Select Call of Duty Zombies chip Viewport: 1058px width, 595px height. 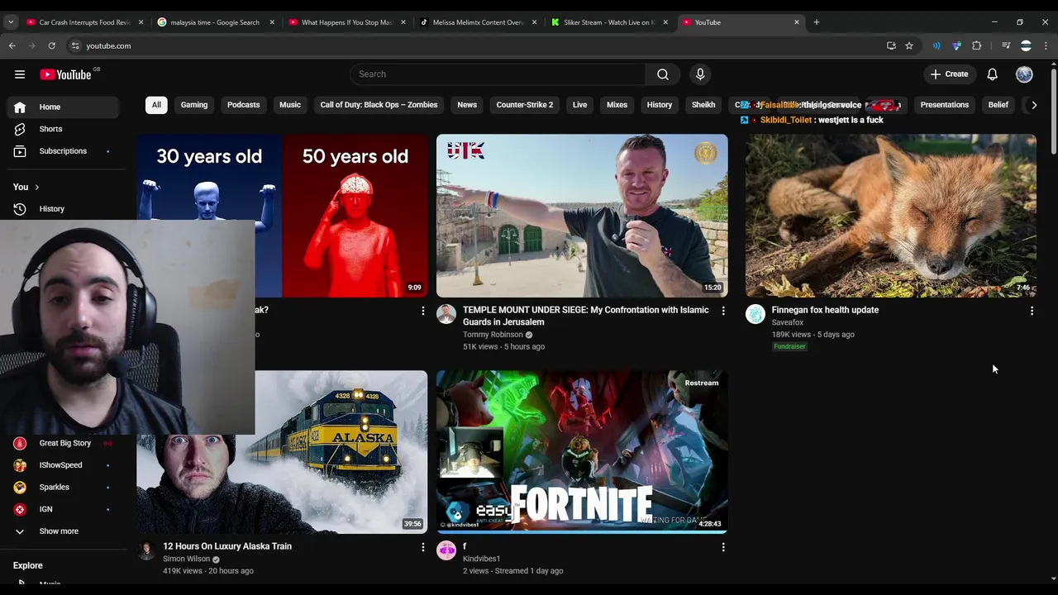tap(379, 105)
